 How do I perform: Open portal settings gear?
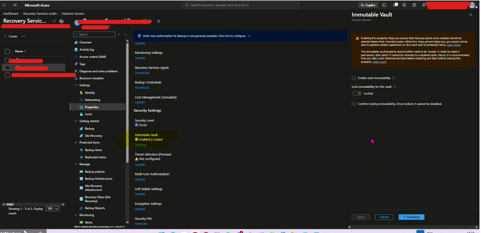coord(404,5)
